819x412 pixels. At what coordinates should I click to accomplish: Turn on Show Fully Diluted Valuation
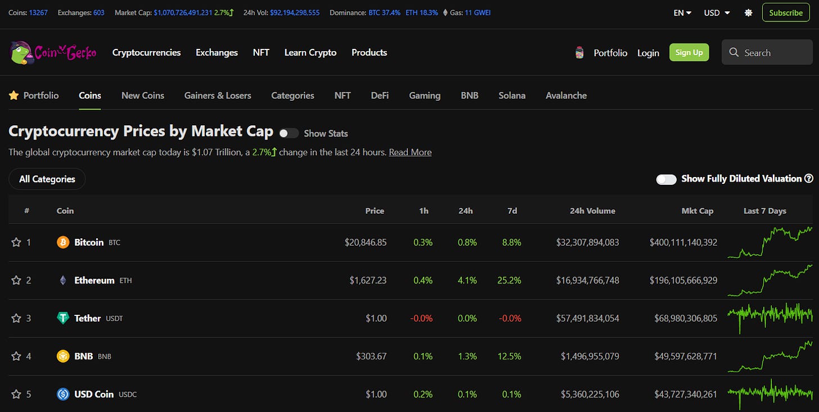pos(666,179)
